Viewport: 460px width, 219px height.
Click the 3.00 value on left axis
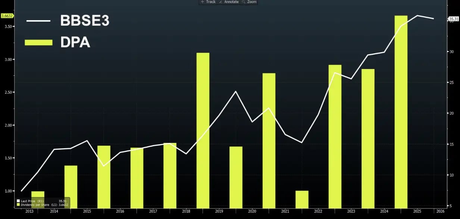[8, 60]
